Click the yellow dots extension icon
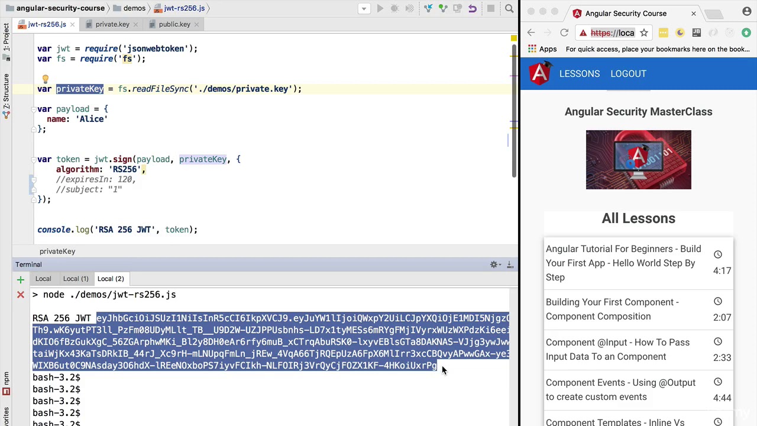 (x=664, y=33)
